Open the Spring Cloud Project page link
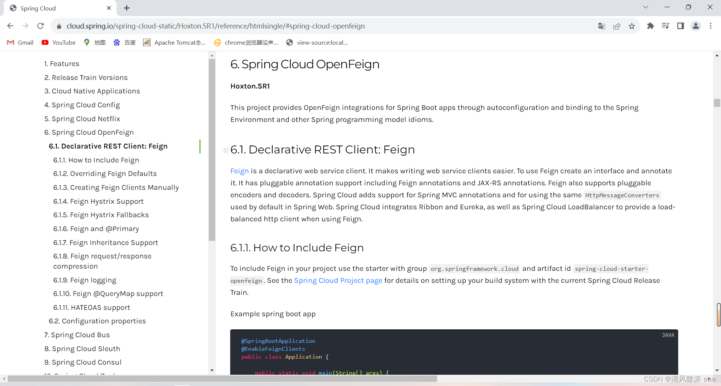The image size is (721, 386). pyautogui.click(x=338, y=281)
